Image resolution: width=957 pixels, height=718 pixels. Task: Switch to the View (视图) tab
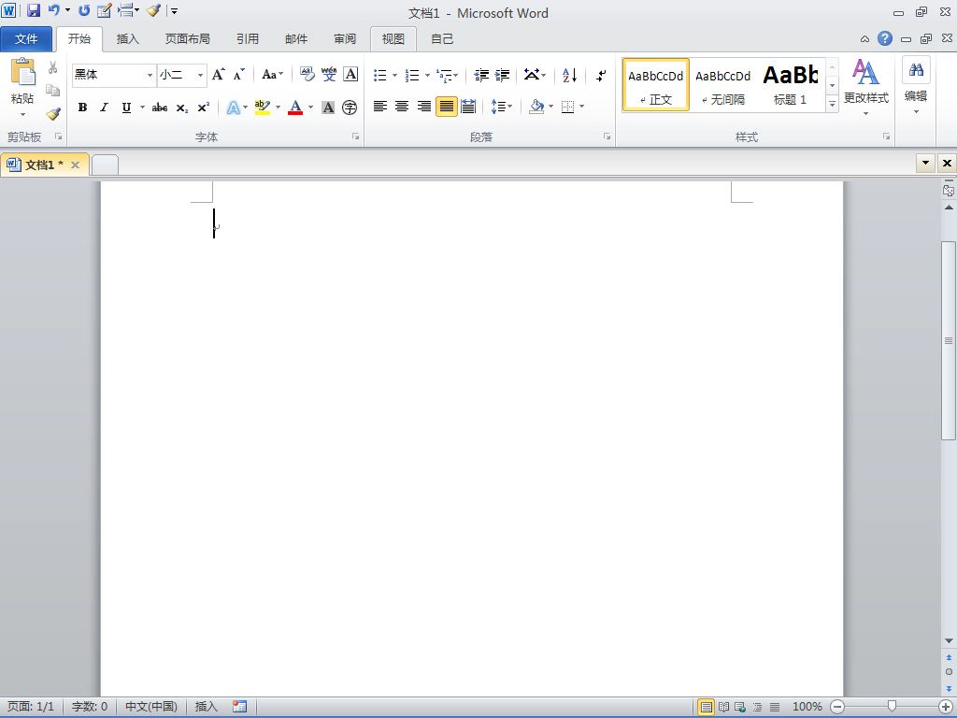[x=393, y=38]
